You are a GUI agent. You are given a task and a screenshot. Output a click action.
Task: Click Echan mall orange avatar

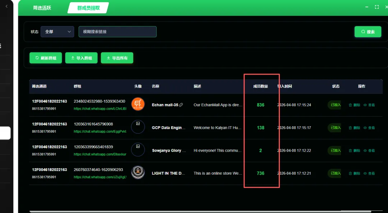pyautogui.click(x=138, y=104)
